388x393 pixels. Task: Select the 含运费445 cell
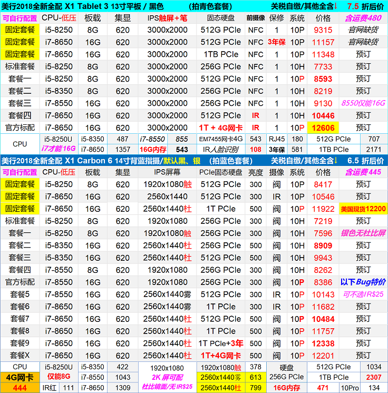point(363,172)
